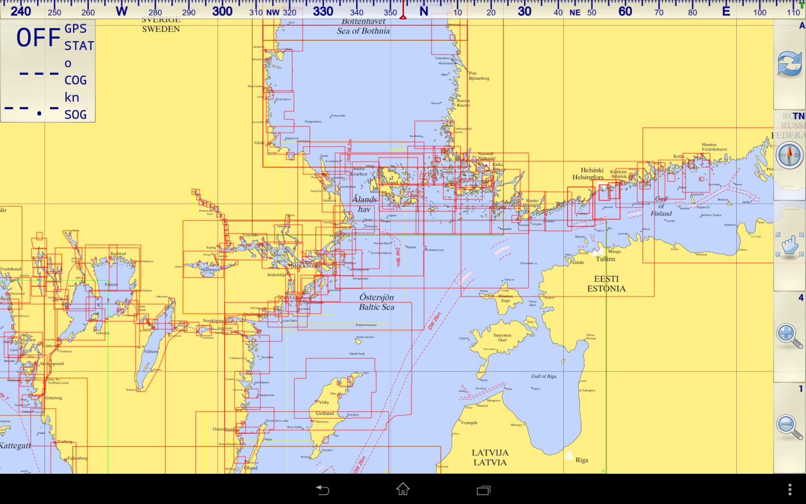The image size is (806, 504).
Task: Select the hand pan mode icon
Action: [x=790, y=246]
